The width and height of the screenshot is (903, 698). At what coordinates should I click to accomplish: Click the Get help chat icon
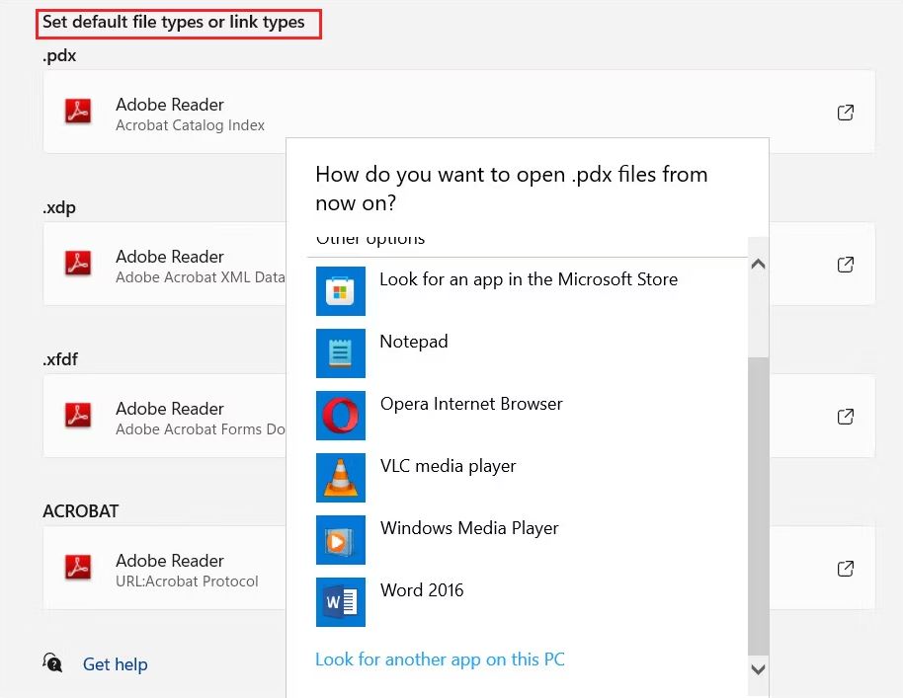point(52,662)
